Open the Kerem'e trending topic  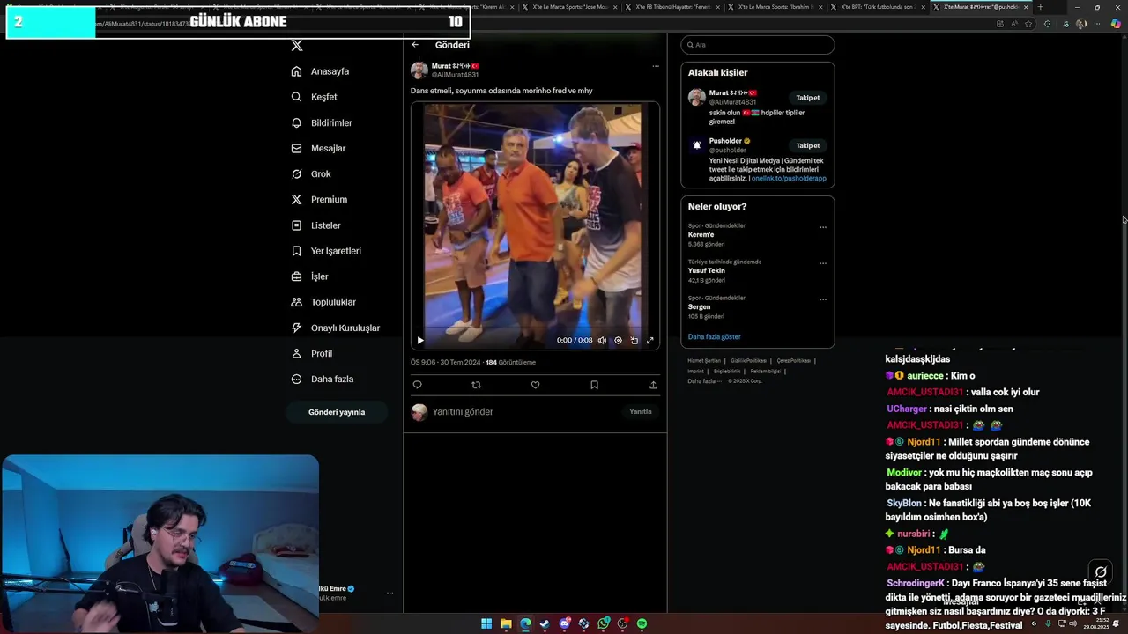point(701,235)
